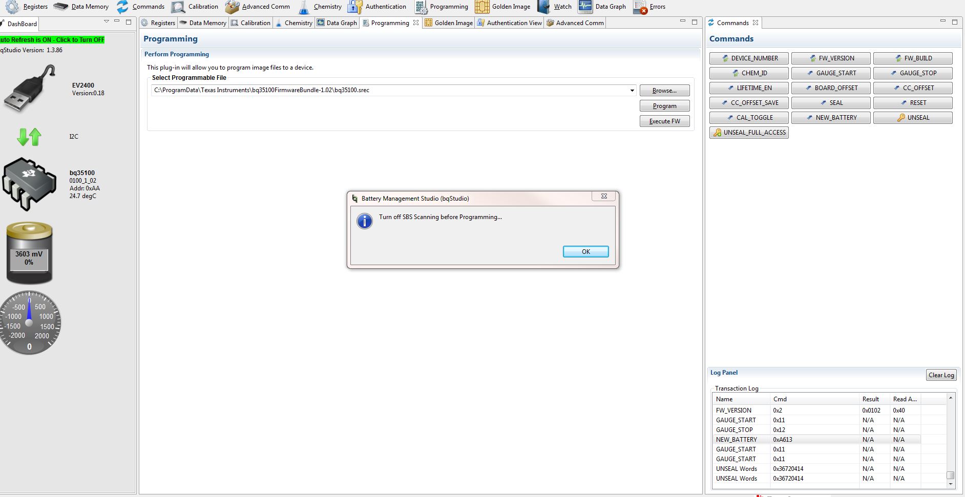Screen dimensions: 965x497
Task: Click the Execute FW button
Action: pyautogui.click(x=664, y=121)
